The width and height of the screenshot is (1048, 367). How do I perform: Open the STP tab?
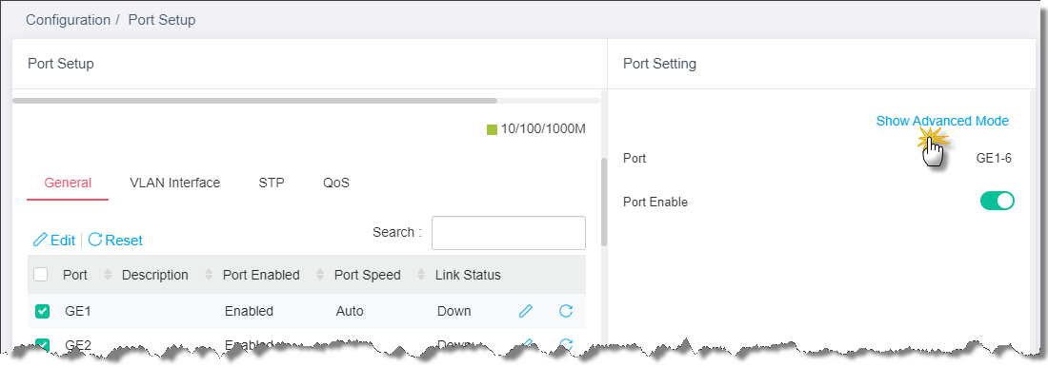[x=272, y=183]
